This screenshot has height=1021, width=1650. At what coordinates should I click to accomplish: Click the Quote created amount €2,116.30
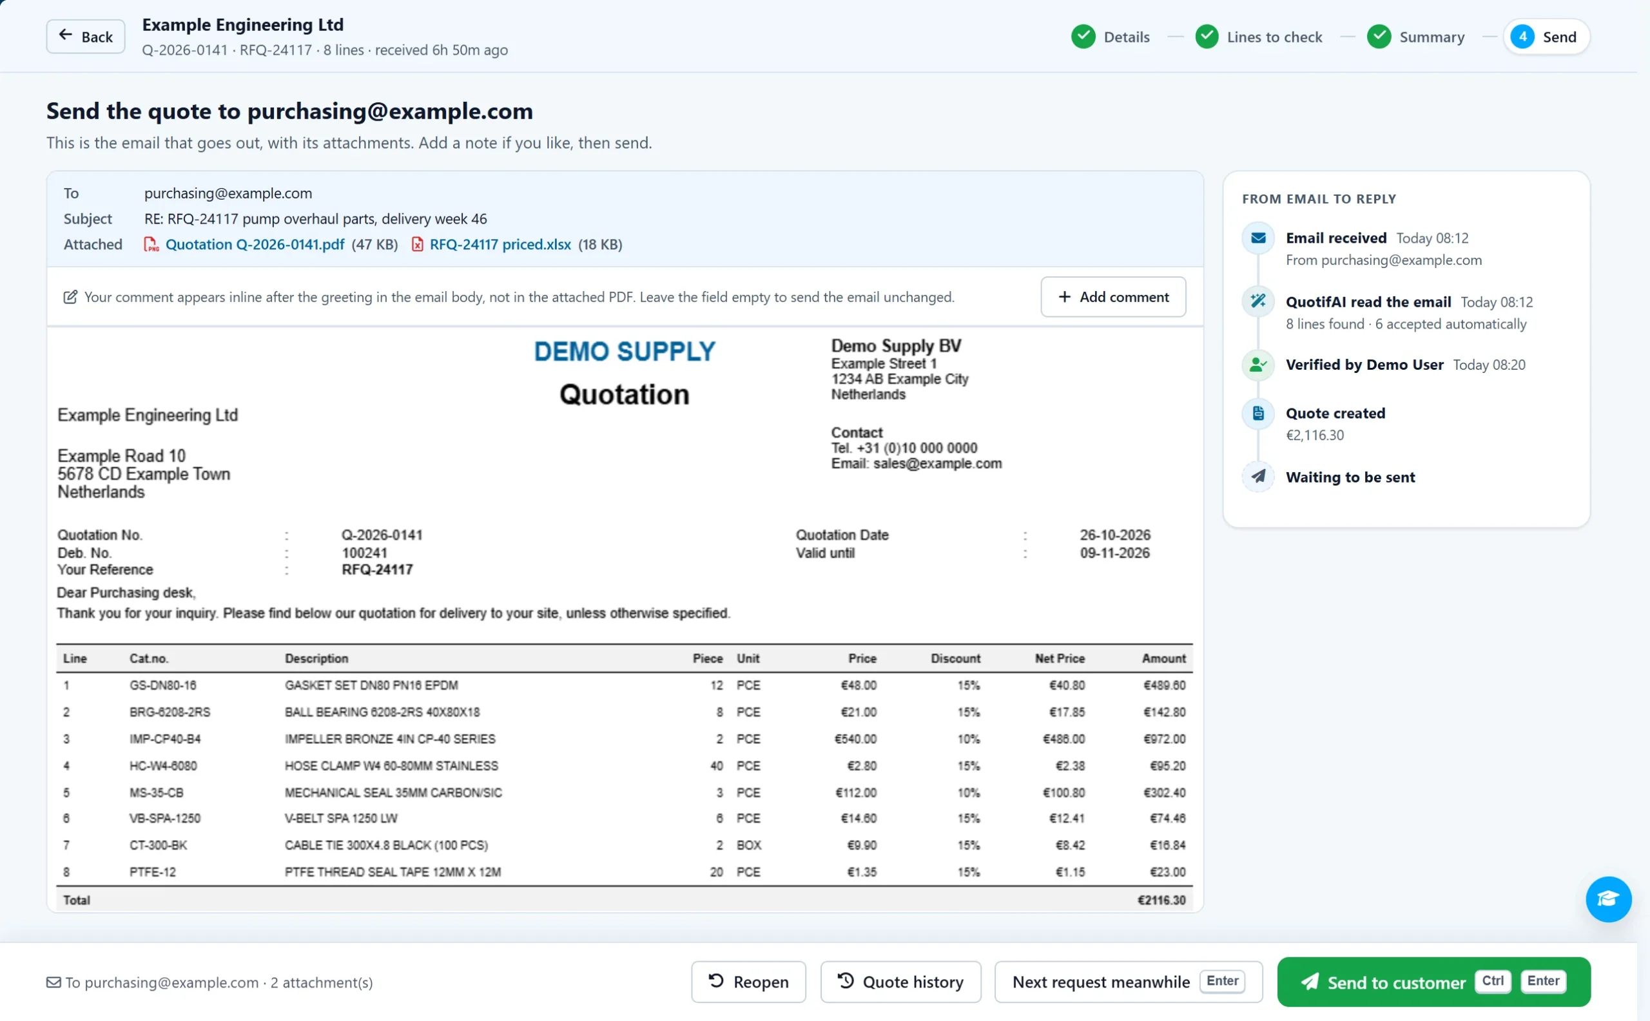1314,435
